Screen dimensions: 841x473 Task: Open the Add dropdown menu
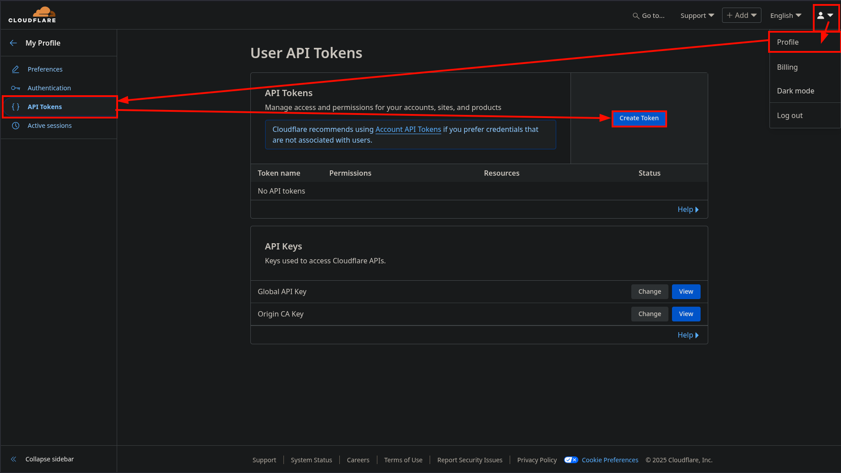(741, 15)
